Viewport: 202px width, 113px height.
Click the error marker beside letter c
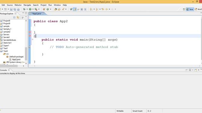(30, 36)
